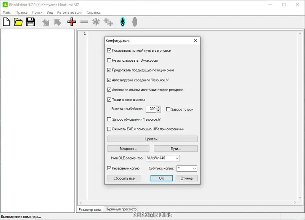Expand the 'Суффикс копии' dropdown
The image size is (305, 220).
[x=194, y=168]
